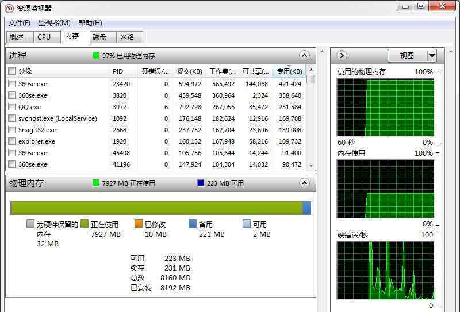Switch to the 磁盘 tab
The image size is (460, 312).
pos(103,37)
